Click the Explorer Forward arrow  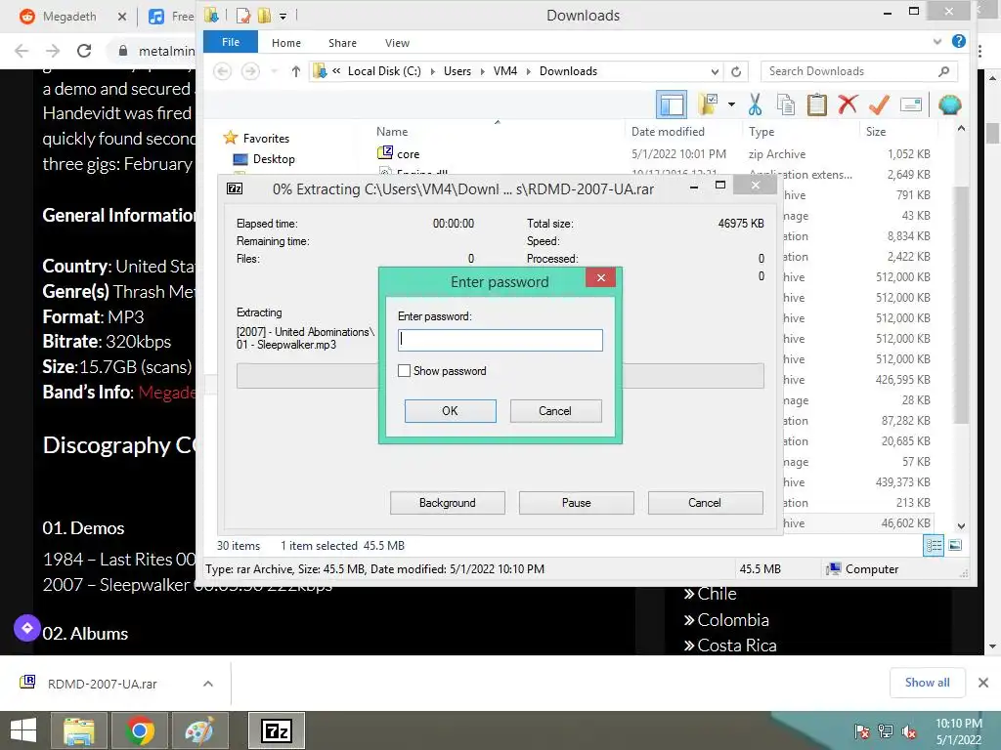pos(250,70)
